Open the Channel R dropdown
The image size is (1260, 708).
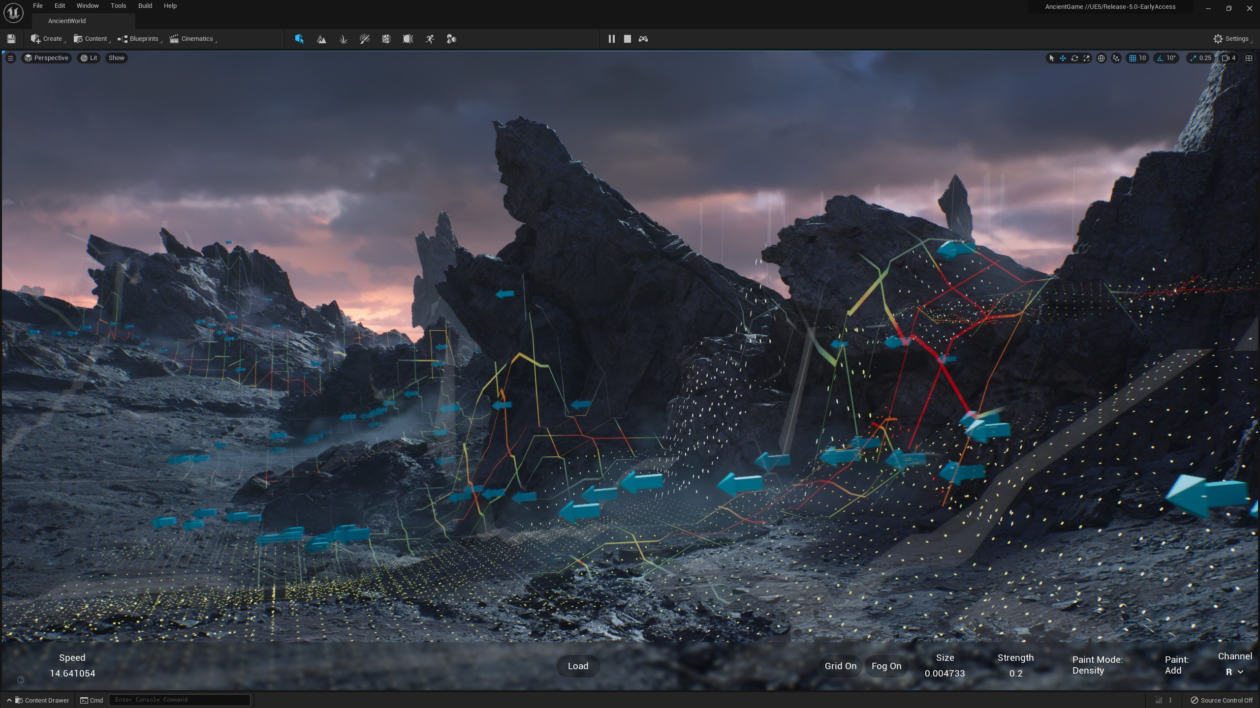[1234, 672]
